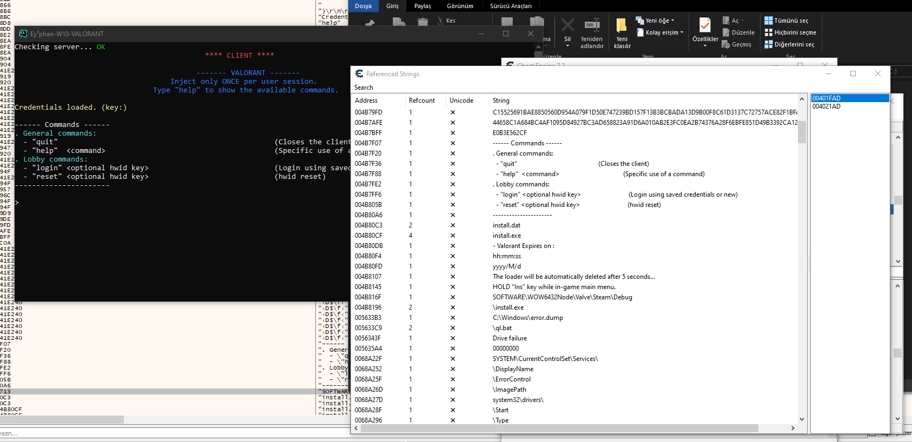Screen dimensions: 912x442
Task: Open the Aç dropdown in ribbon
Action: (x=733, y=21)
